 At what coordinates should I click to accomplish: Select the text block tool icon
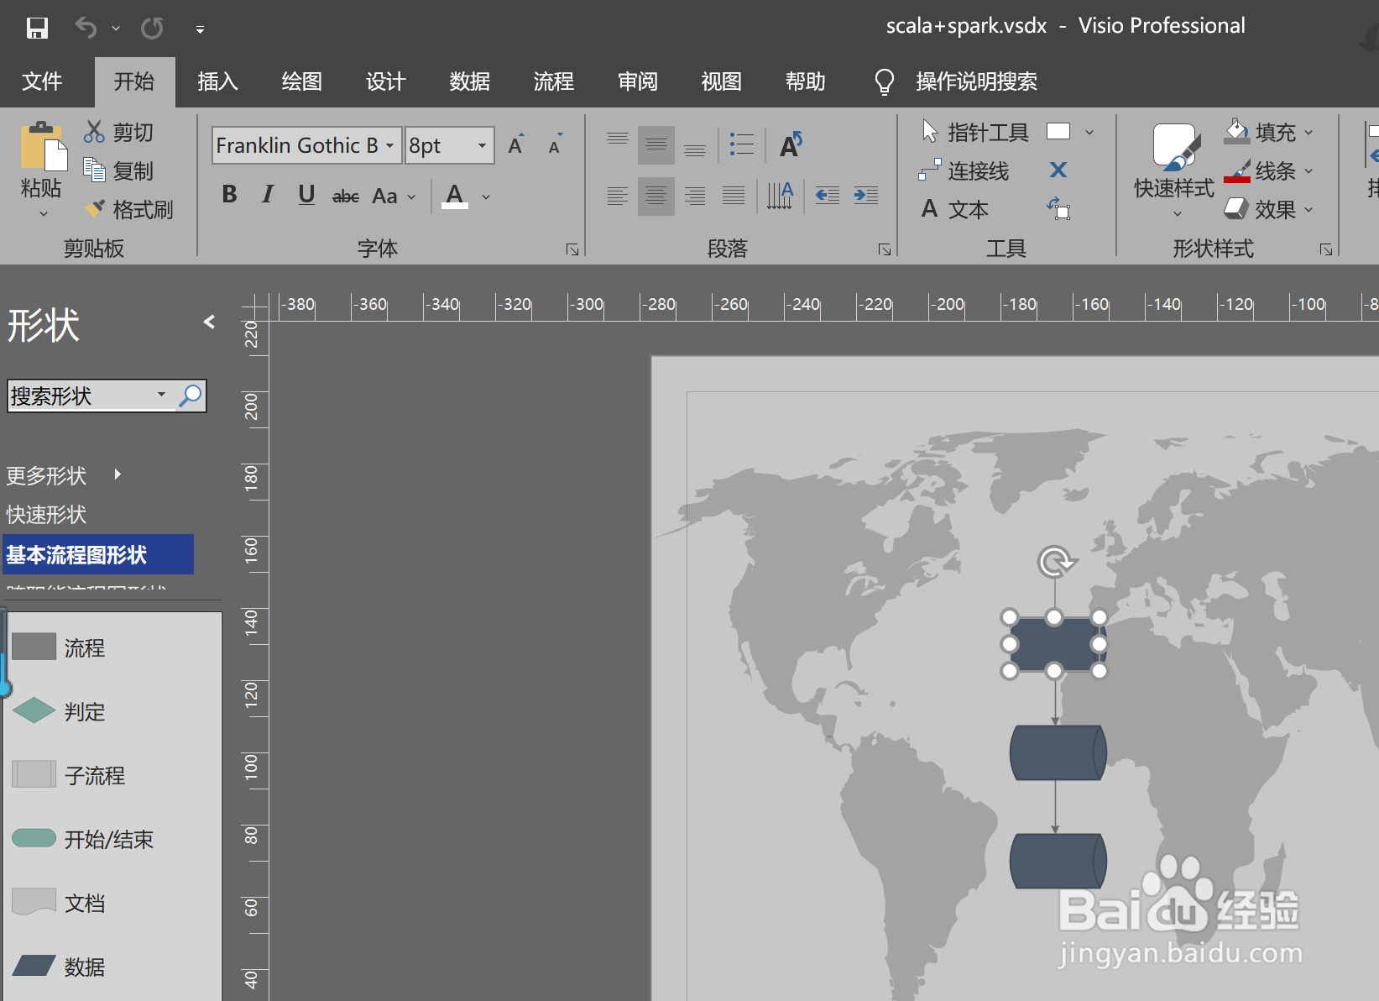pos(1058,208)
